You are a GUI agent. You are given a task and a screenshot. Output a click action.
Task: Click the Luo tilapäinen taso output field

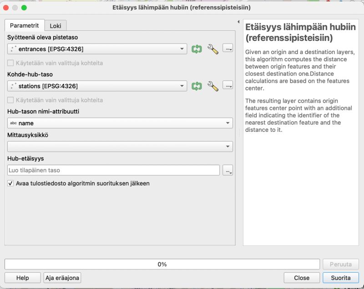(x=113, y=170)
